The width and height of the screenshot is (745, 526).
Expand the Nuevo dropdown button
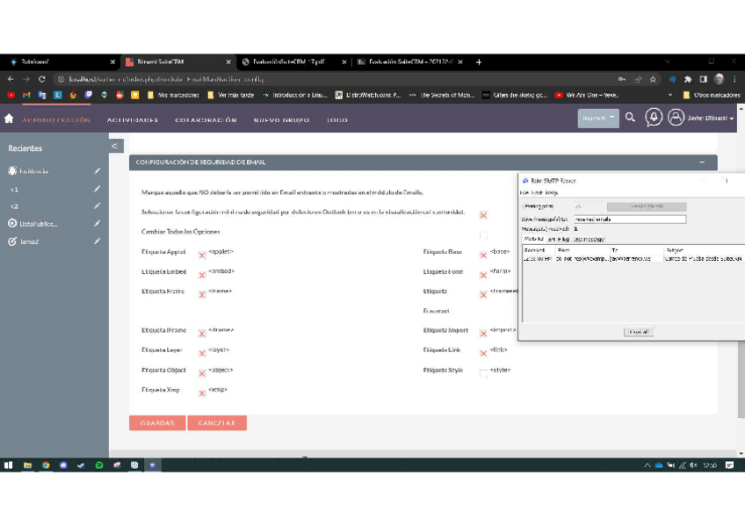pos(598,118)
